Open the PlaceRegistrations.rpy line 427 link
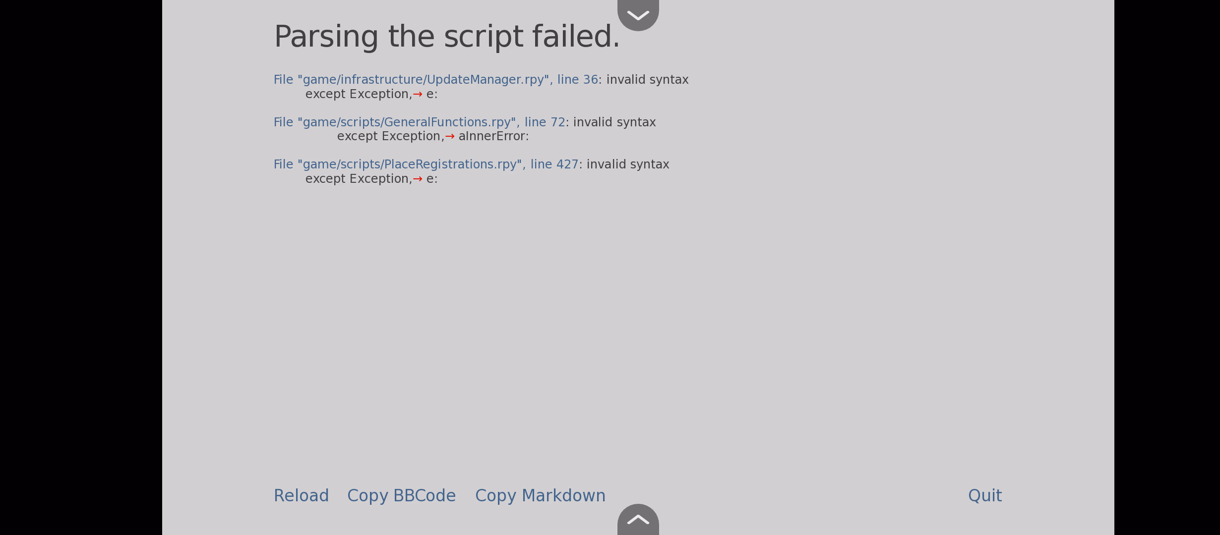 [426, 164]
